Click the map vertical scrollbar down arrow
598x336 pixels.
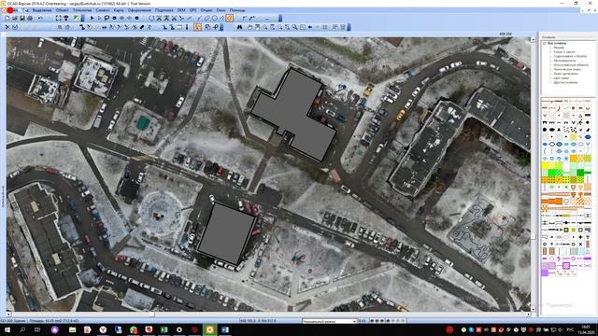click(534, 309)
